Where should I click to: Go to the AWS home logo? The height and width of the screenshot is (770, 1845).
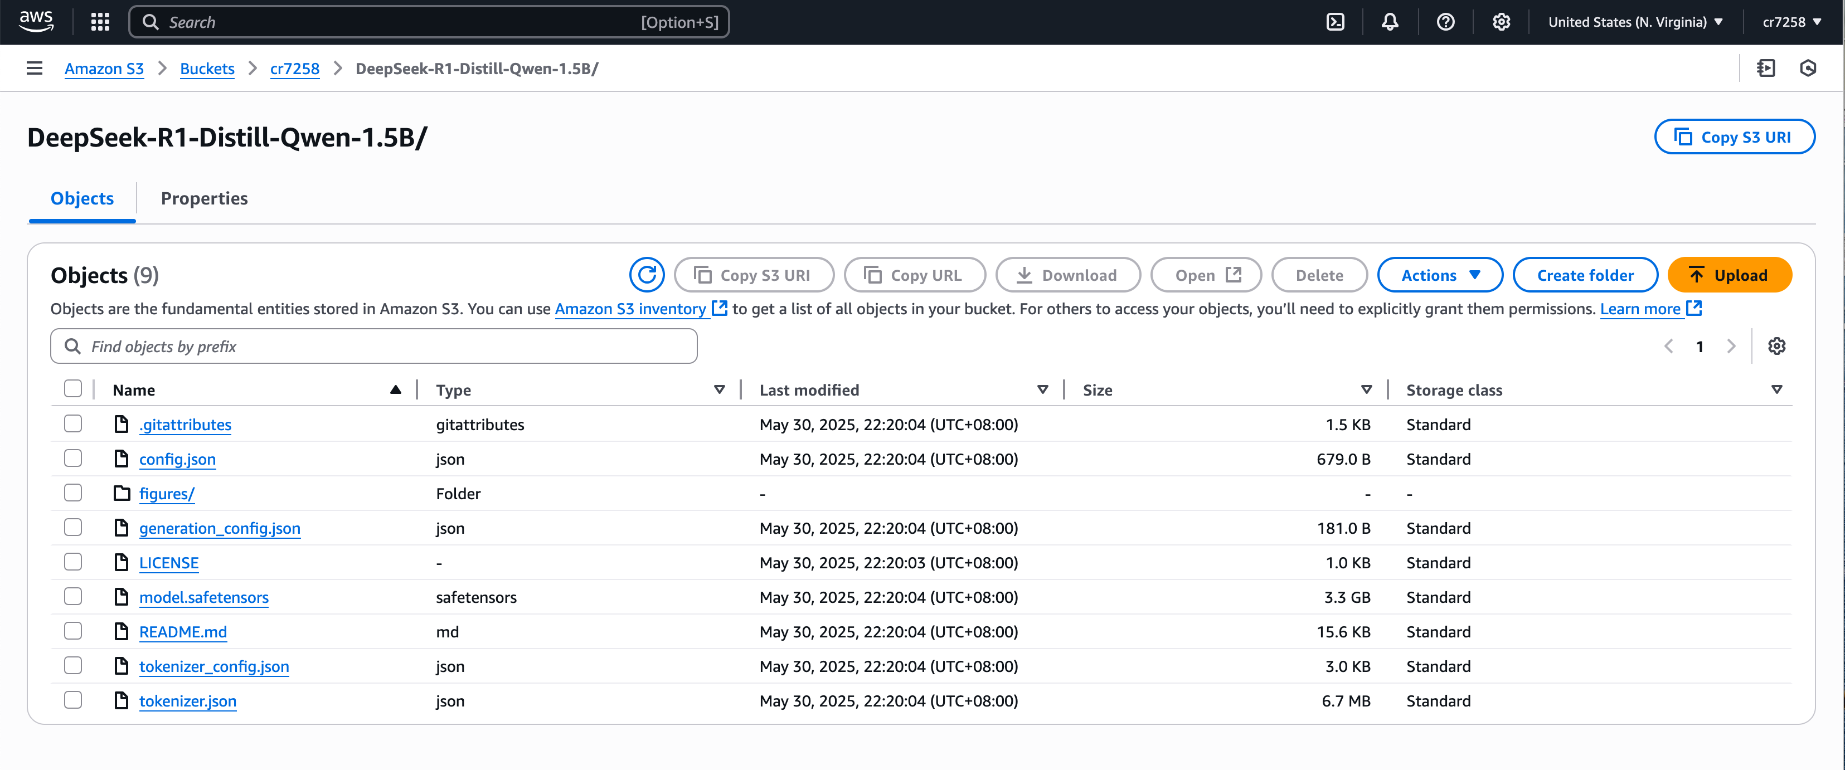pos(36,22)
